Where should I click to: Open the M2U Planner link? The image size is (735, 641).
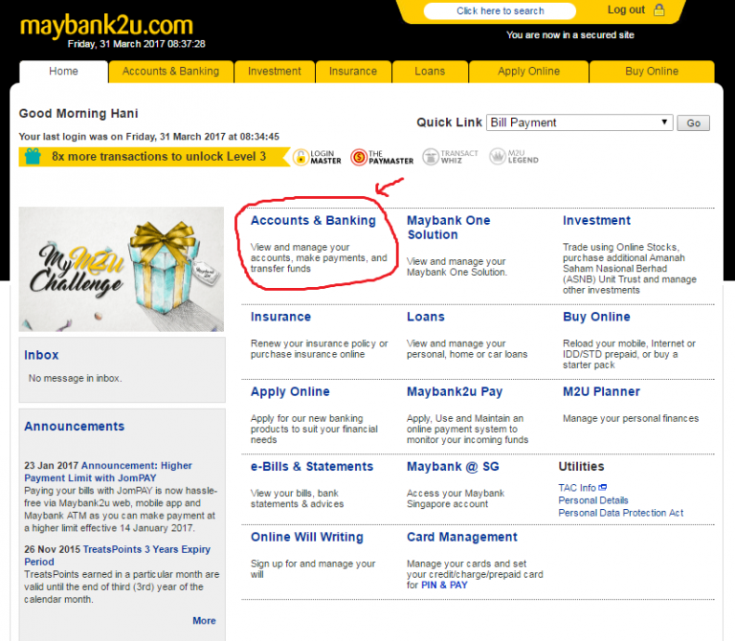(601, 391)
